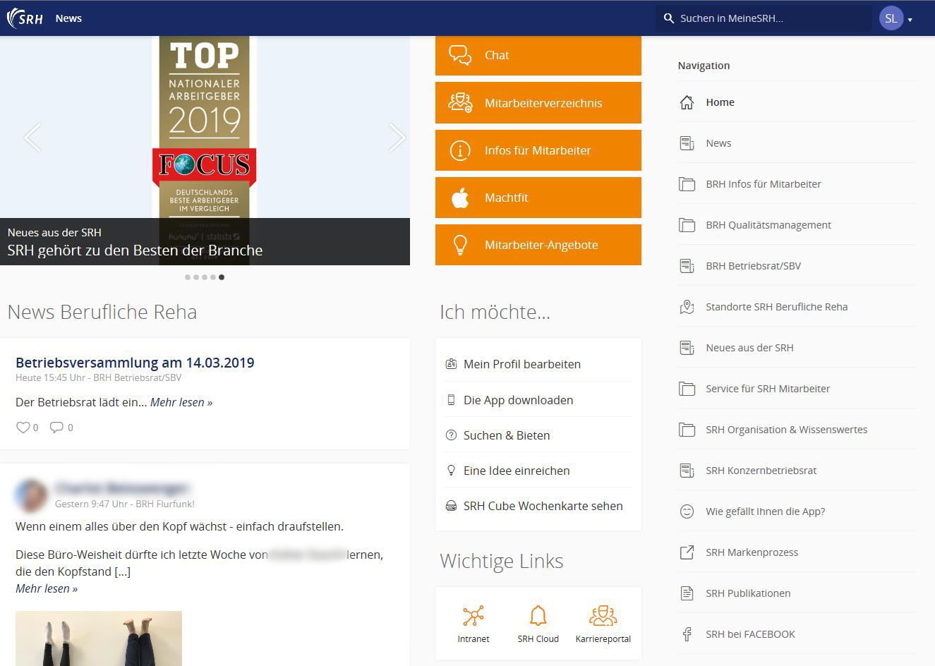Open the Mitarbeiter-Angebote tile

coord(538,245)
